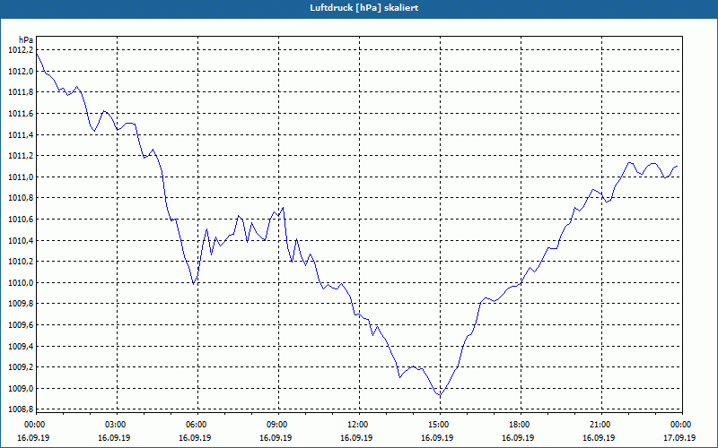718x448 pixels.
Task: Pick the 1011,4 y-axis label
Action: pos(21,135)
